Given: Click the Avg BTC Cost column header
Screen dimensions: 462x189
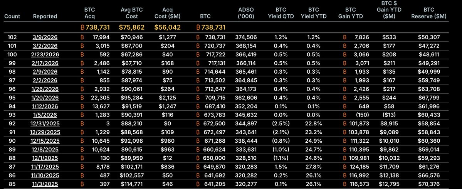Looking at the screenshot, I should pos(129,13).
